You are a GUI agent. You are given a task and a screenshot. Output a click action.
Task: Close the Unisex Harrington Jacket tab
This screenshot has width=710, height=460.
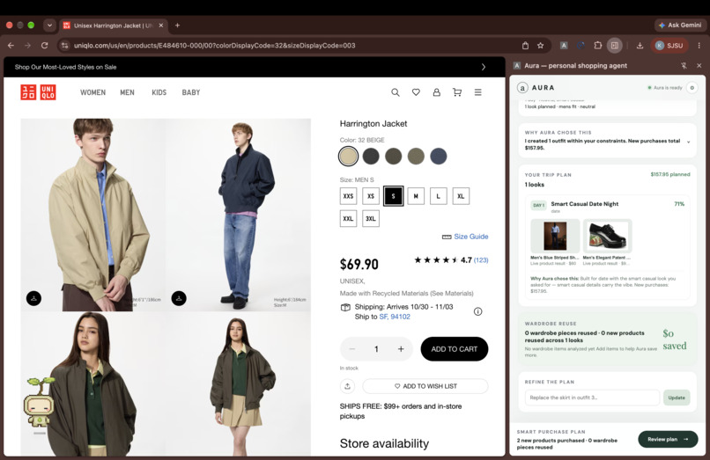point(160,26)
